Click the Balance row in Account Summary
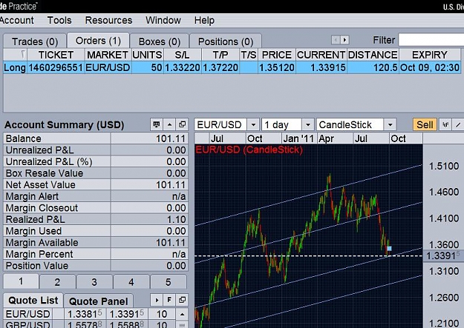Viewport: 464px width, 328px height. (x=96, y=138)
